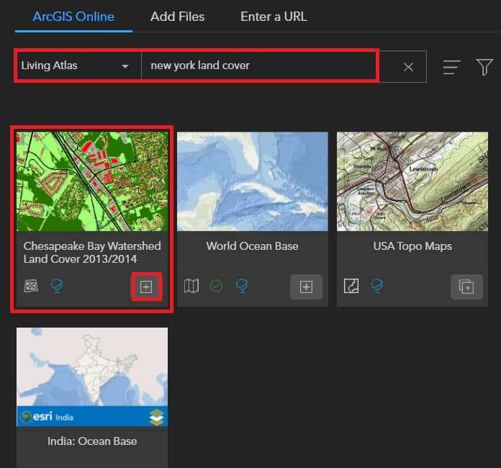Image resolution: width=501 pixels, height=468 pixels.
Task: Click the Living Atlas globe icon on USA Topo Maps
Action: [x=377, y=286]
